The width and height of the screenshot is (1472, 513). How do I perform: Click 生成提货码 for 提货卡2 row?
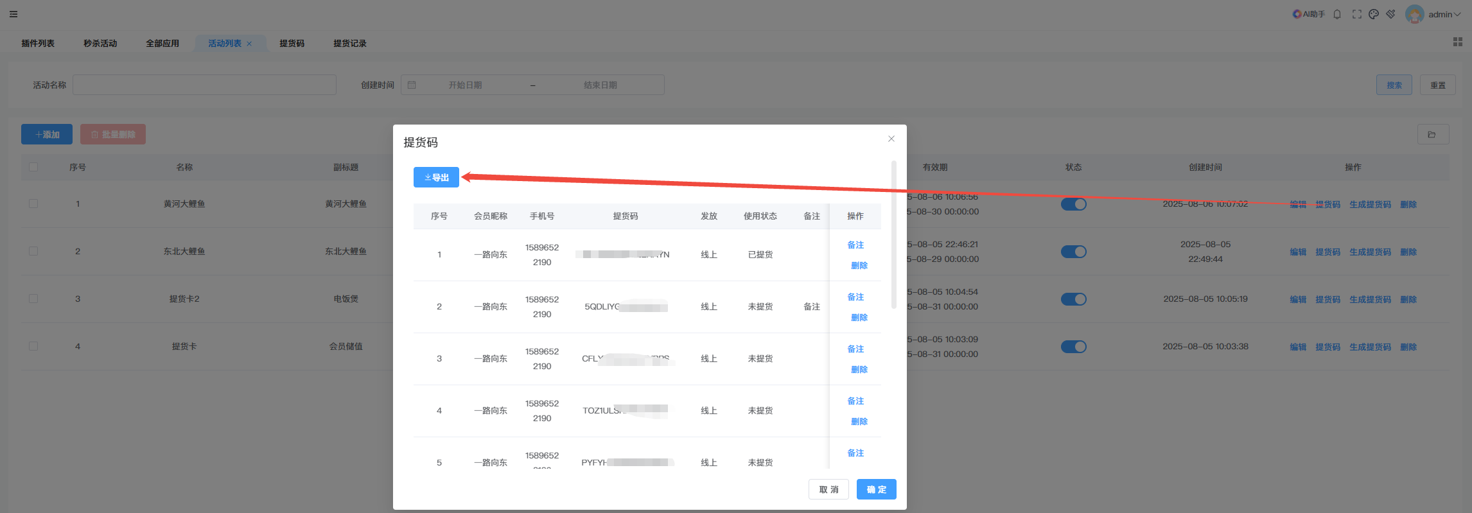[x=1370, y=299]
